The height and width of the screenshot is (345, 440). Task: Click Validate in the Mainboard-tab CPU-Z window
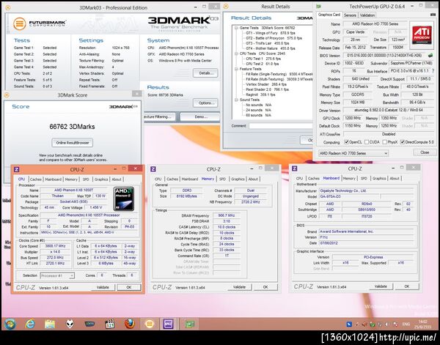[381, 286]
